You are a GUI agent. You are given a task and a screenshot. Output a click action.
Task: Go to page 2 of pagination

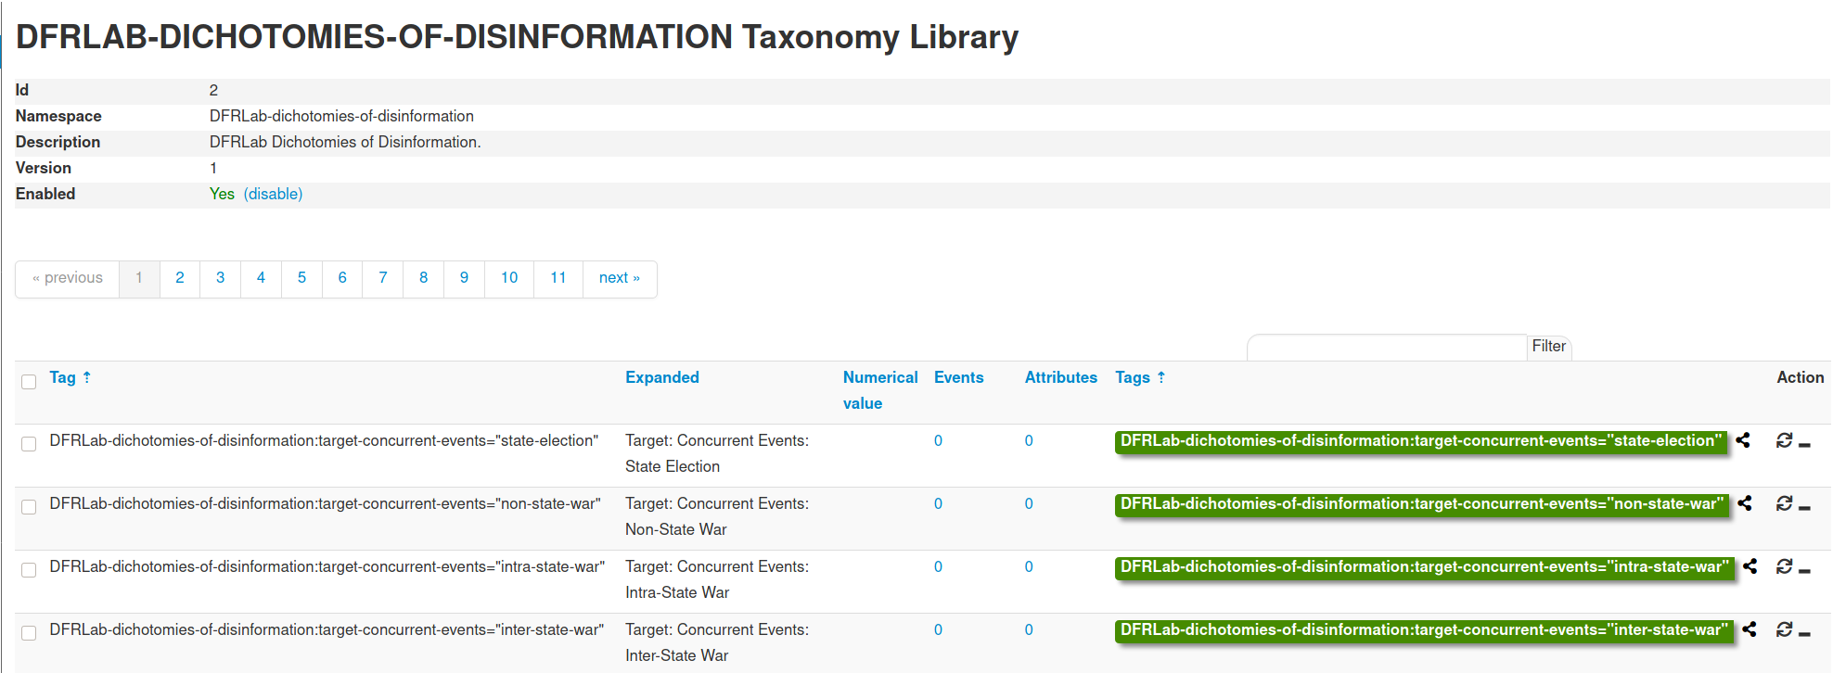[180, 278]
